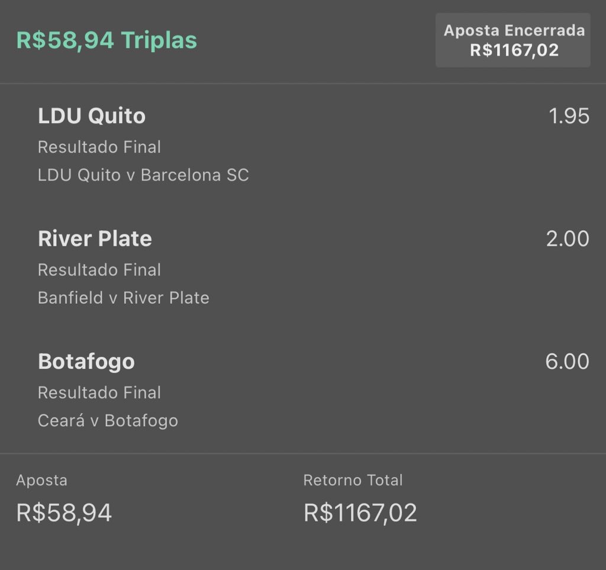Image resolution: width=606 pixels, height=570 pixels.
Task: Select the River Plate selection title
Action: (95, 239)
